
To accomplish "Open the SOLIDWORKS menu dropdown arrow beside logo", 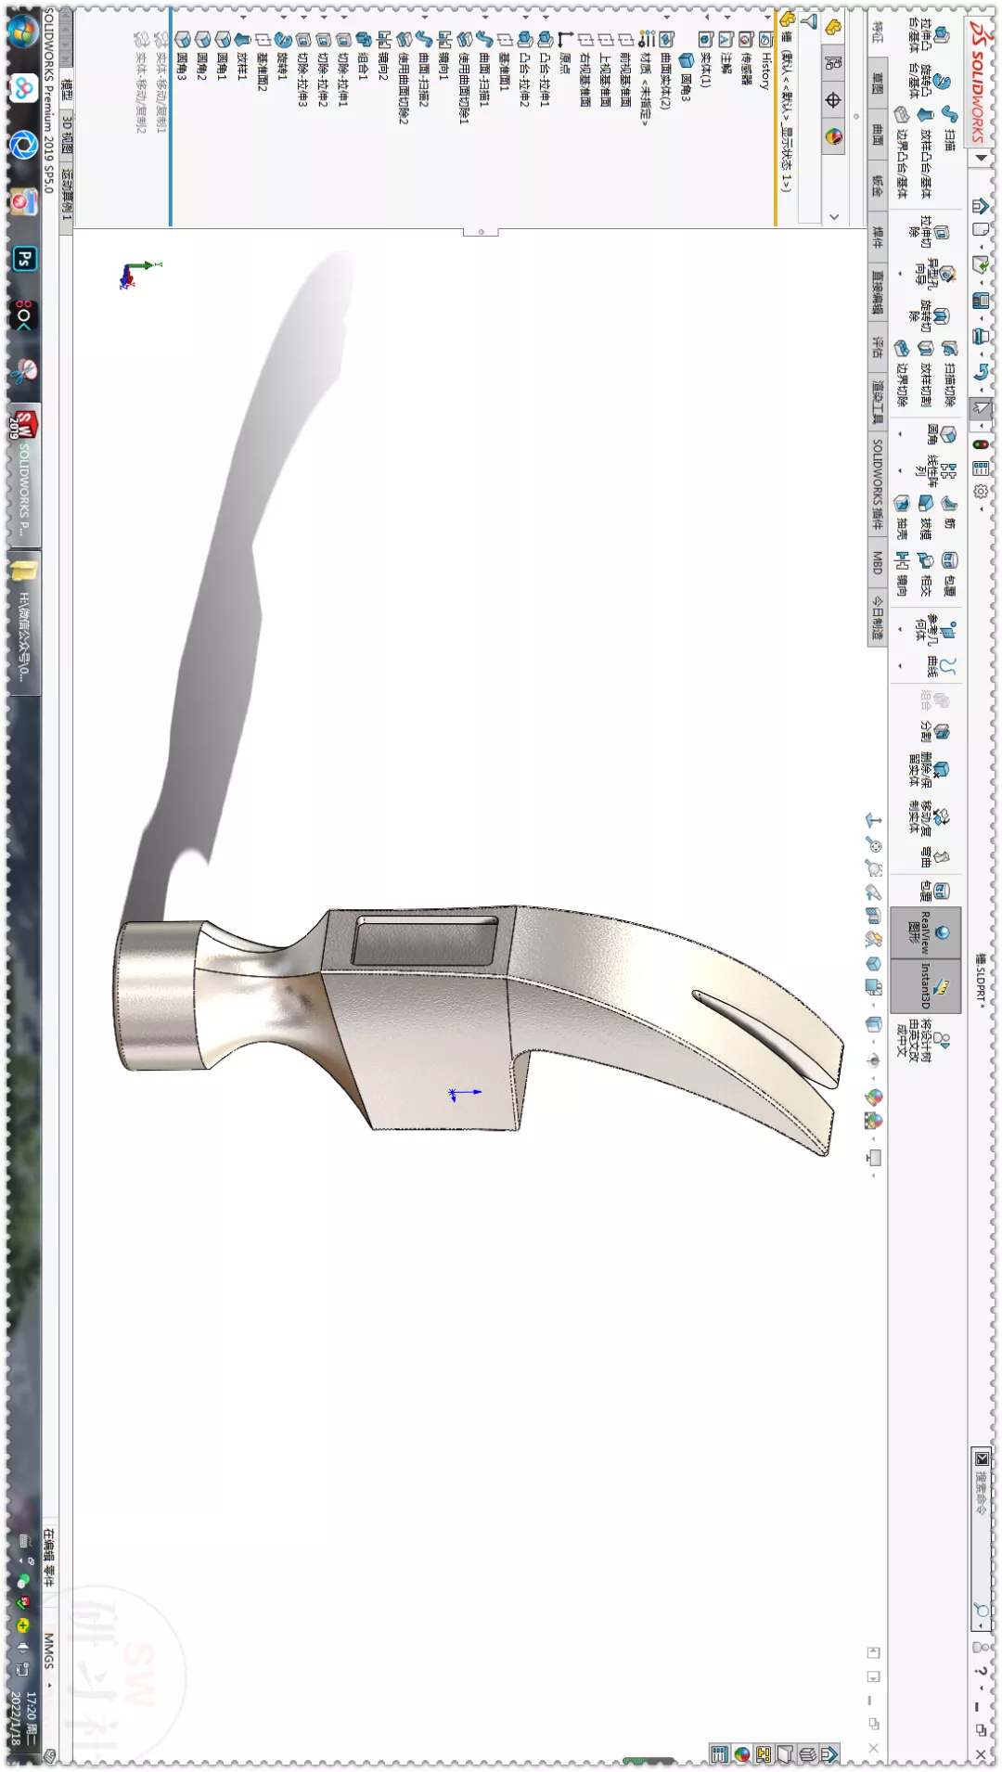I will [981, 158].
